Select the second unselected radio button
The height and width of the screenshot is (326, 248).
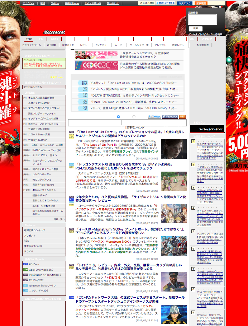point(134,117)
